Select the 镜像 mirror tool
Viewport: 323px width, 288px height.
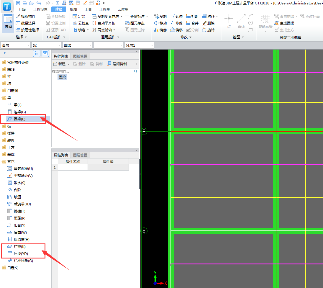coord(160,30)
